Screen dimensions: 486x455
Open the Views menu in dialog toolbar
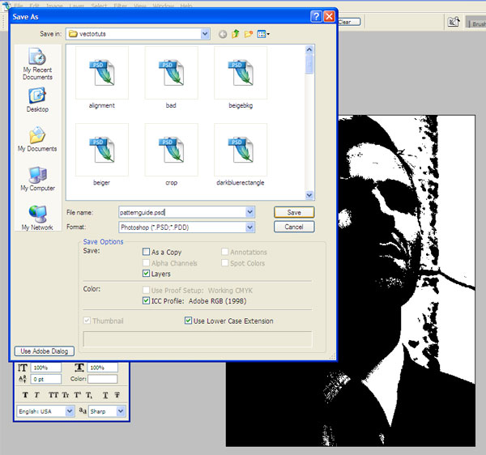(x=264, y=34)
